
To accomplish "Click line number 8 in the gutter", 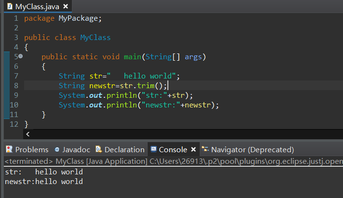I will (x=16, y=86).
